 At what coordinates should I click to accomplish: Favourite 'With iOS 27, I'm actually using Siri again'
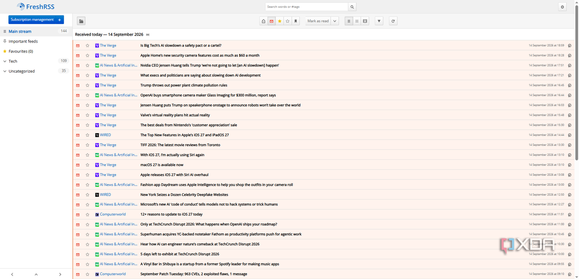(88, 155)
